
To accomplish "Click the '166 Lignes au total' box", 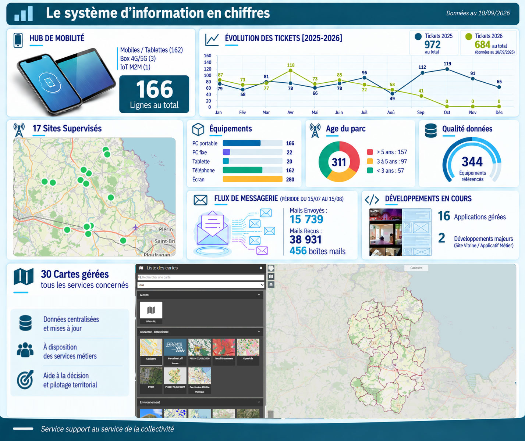I will pos(154,94).
